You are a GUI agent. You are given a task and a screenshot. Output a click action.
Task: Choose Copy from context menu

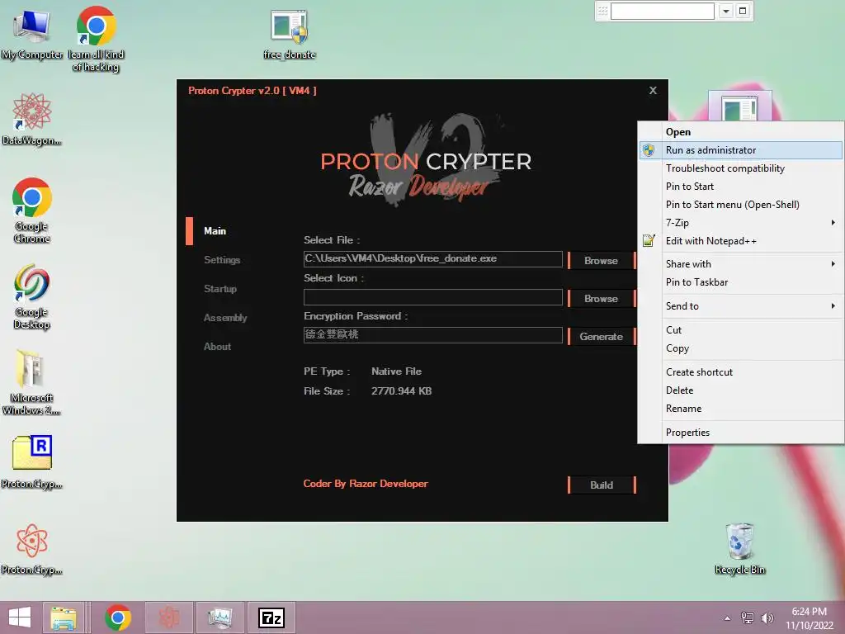[x=741, y=348]
